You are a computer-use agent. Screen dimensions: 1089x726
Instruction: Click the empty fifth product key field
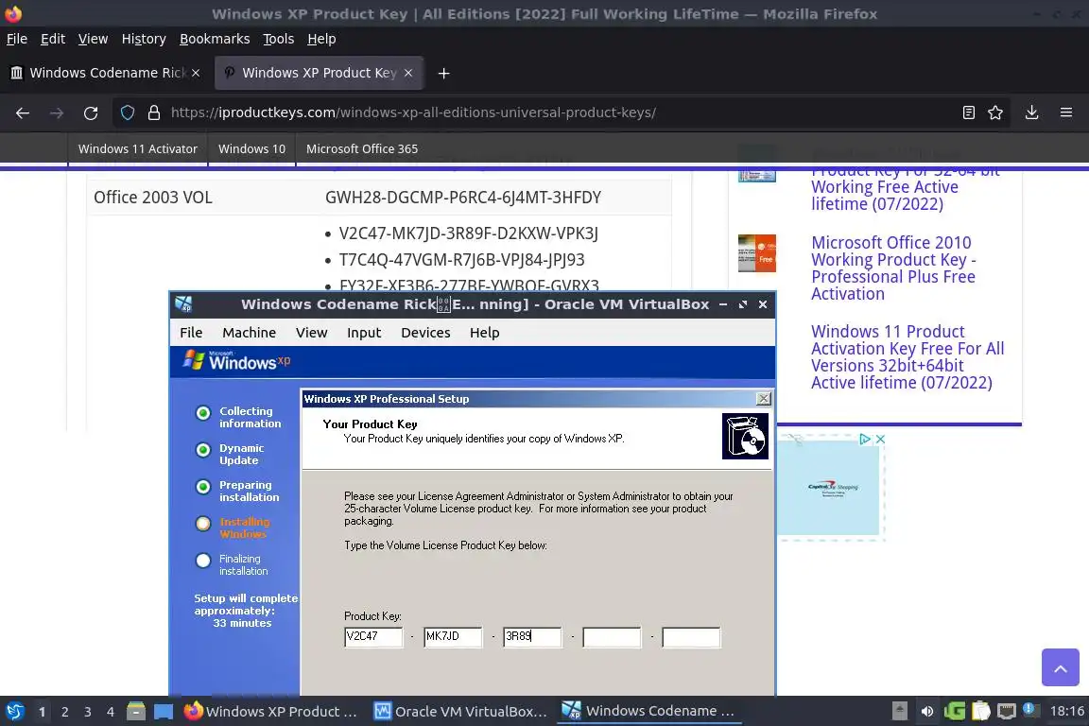click(692, 637)
